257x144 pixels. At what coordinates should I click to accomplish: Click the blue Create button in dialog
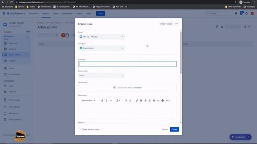pos(174,130)
